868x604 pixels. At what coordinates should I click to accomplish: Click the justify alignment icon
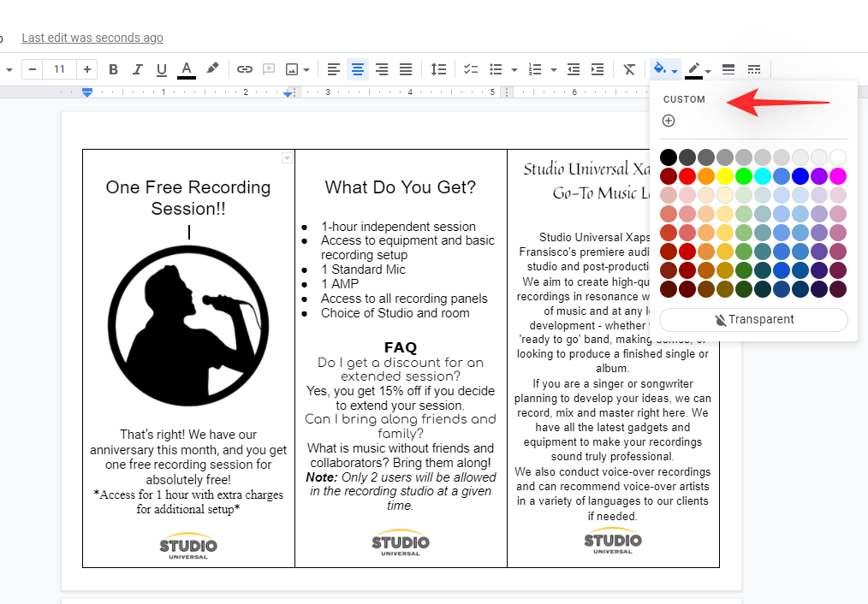(406, 69)
